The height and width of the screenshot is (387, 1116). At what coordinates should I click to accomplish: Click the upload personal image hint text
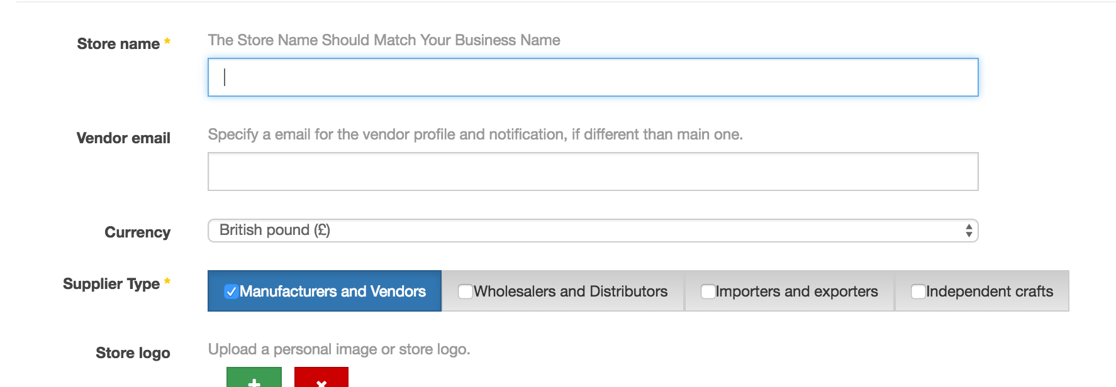tap(339, 349)
